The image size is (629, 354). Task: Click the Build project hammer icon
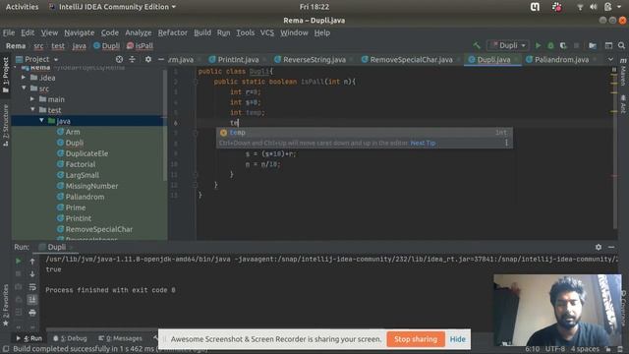[x=477, y=45]
